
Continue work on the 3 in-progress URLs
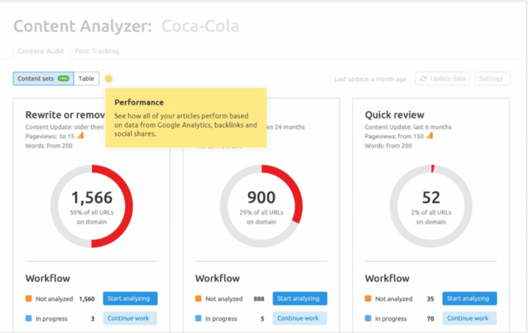[x=130, y=318]
